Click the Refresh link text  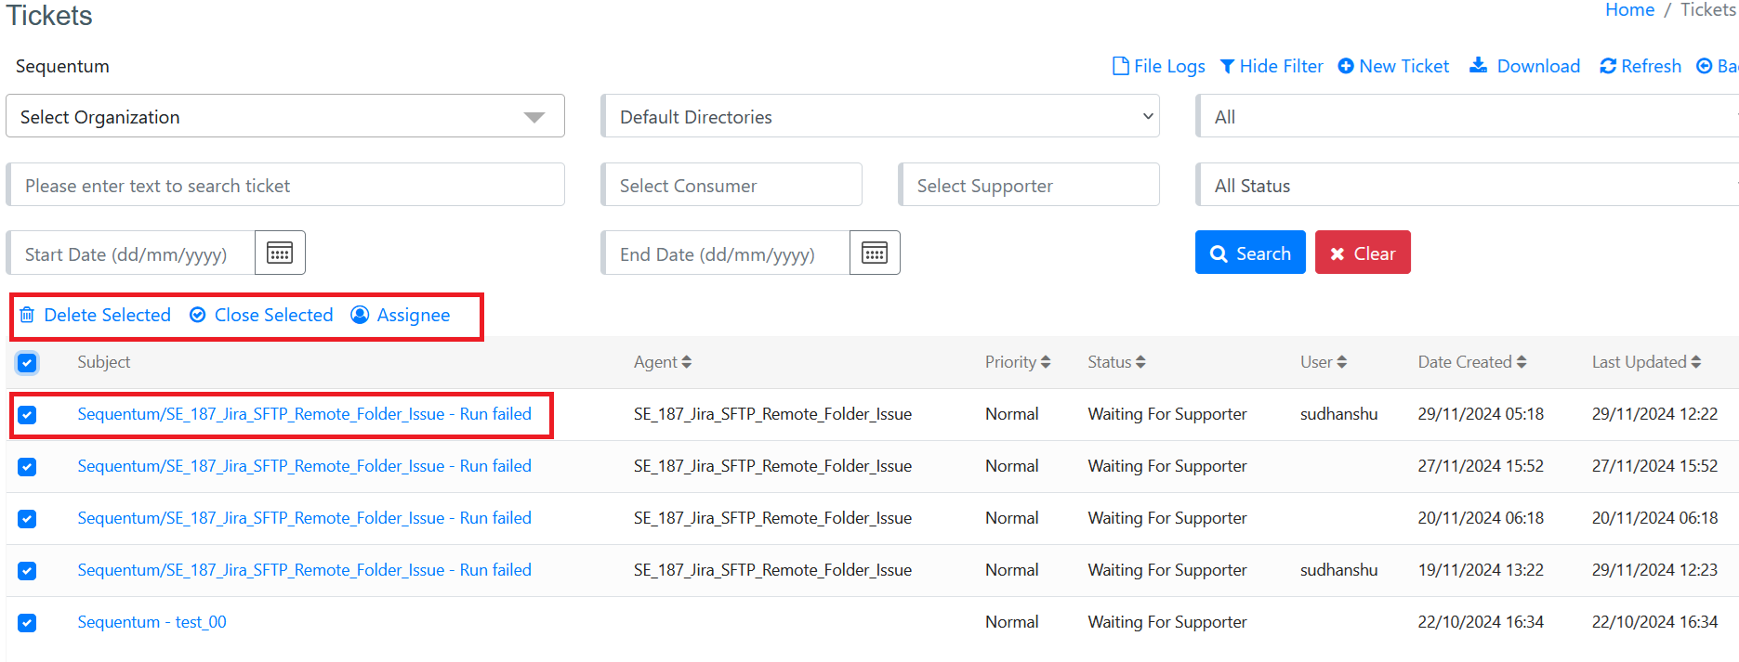point(1651,66)
